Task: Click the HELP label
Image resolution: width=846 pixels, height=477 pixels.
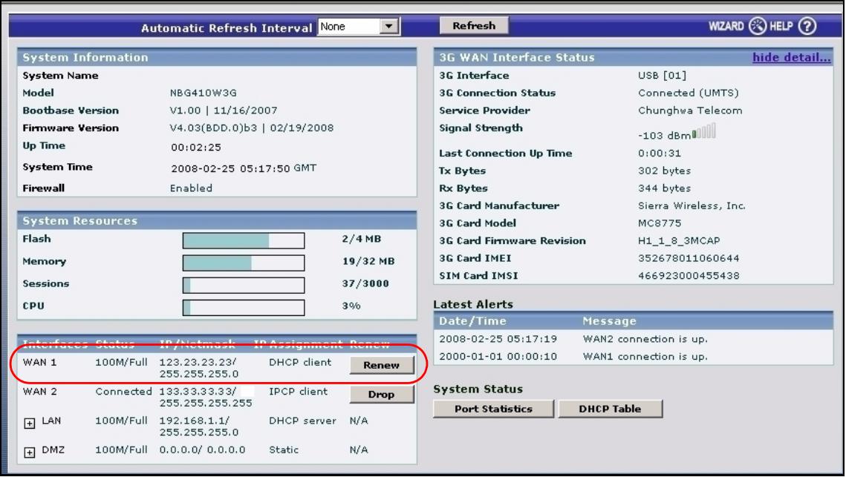Action: click(x=781, y=26)
